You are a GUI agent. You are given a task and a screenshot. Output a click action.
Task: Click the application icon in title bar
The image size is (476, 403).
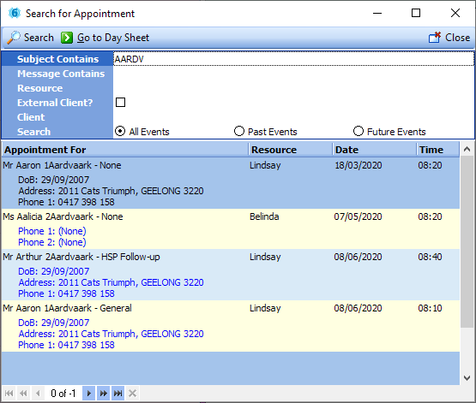[15, 13]
